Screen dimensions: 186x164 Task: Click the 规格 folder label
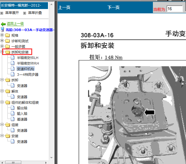15,35
